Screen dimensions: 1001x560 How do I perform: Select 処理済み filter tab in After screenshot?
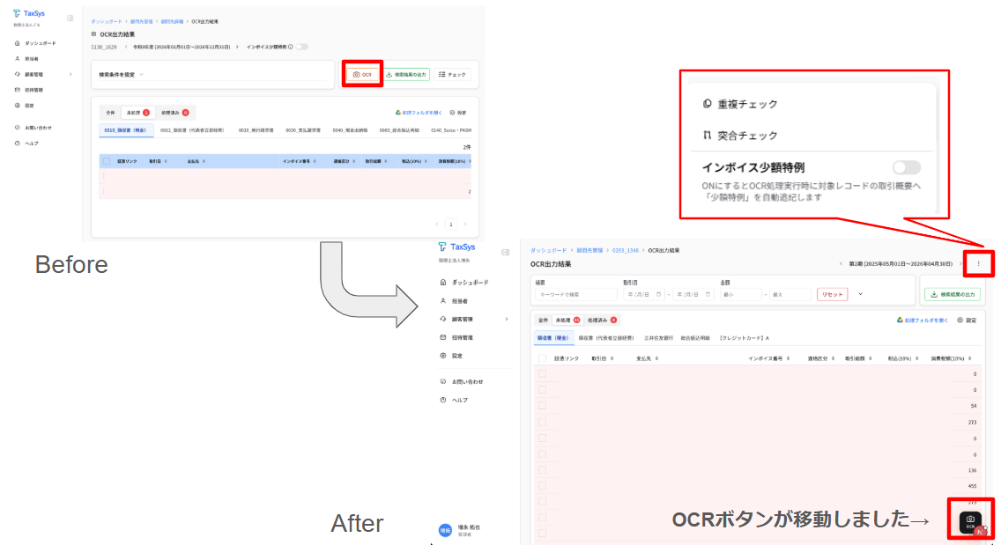[x=602, y=321]
